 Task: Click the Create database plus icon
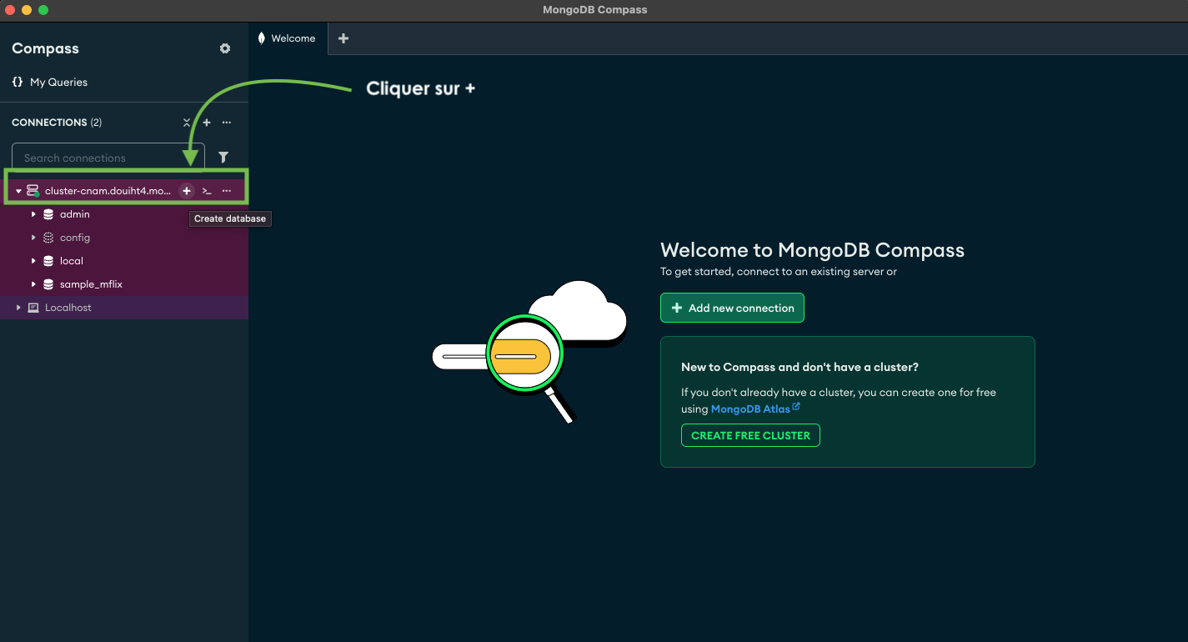coord(187,191)
